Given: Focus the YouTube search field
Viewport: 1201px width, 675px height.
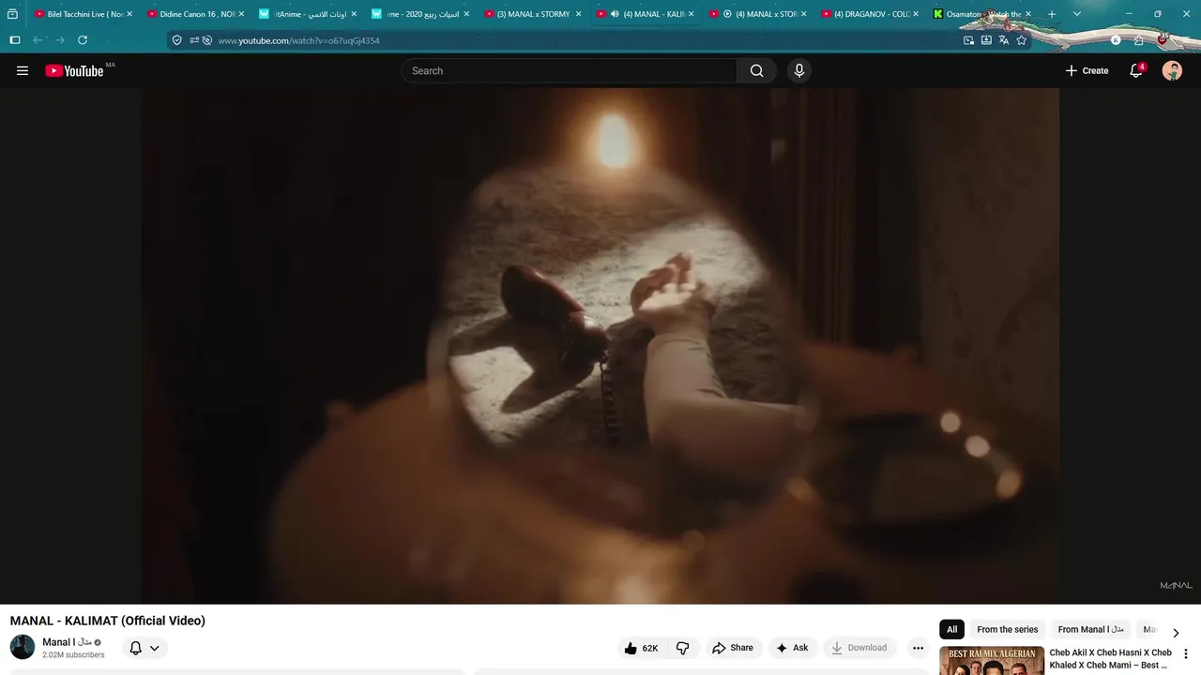Looking at the screenshot, I should pyautogui.click(x=570, y=70).
